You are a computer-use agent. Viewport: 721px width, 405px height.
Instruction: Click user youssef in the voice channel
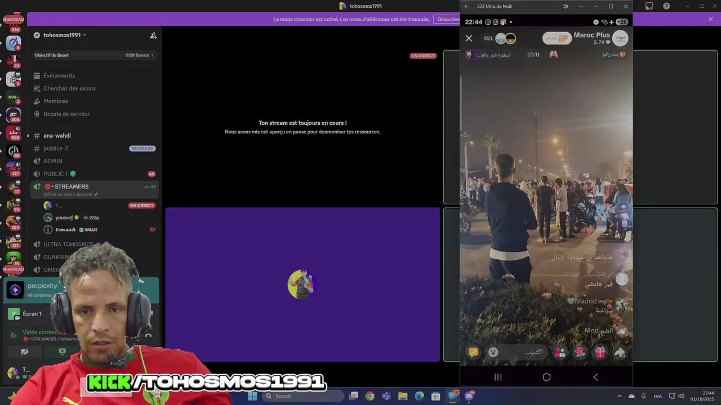67,218
